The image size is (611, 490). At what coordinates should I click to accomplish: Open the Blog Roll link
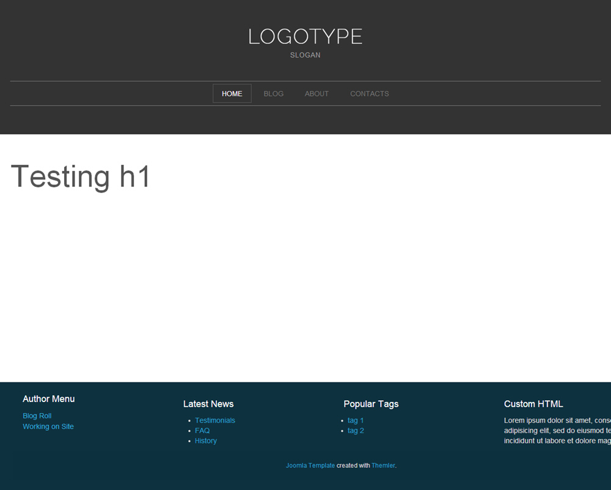(x=37, y=416)
